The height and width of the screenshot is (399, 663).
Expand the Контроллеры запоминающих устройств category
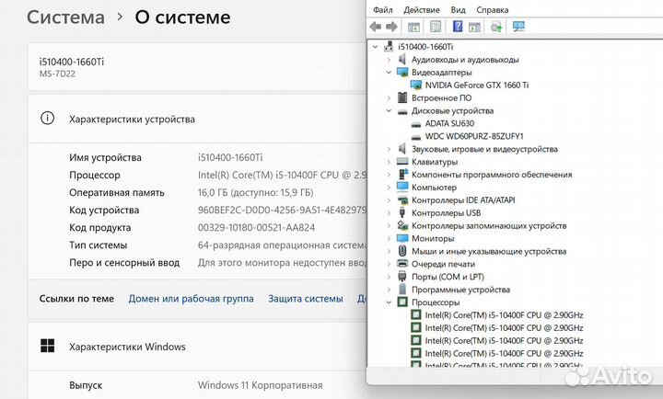coord(389,226)
